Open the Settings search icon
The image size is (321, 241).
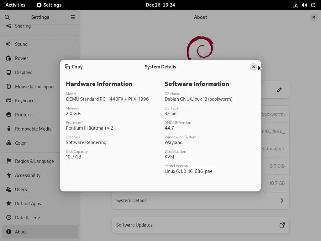[7, 17]
